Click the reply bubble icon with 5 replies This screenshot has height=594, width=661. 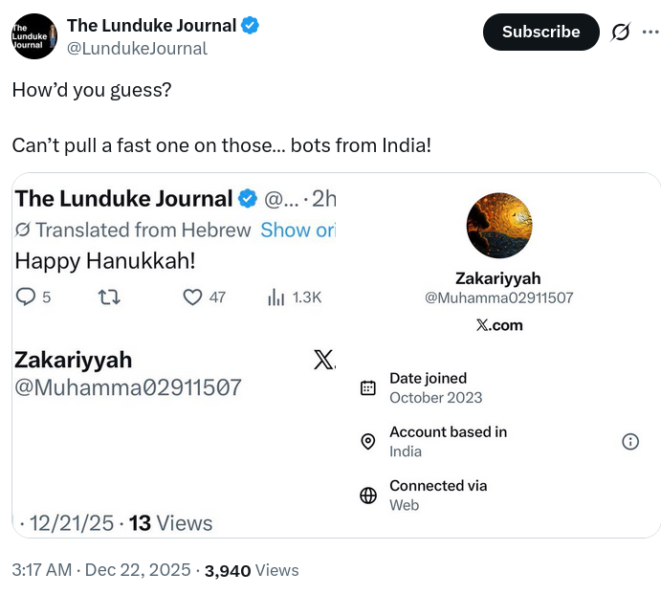(26, 297)
